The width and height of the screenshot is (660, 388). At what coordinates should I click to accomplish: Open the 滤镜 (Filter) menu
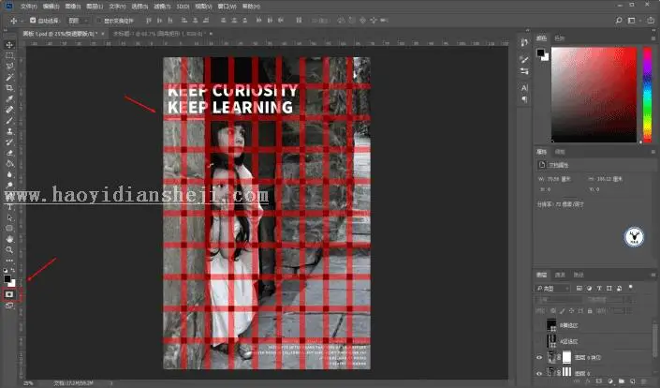162,7
